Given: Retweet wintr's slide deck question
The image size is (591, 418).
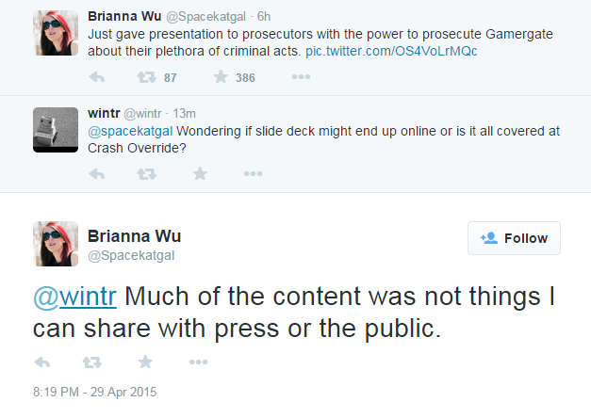Looking at the screenshot, I should click(147, 174).
